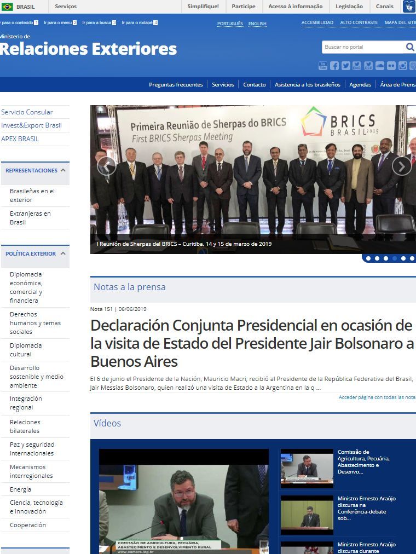This screenshot has width=416, height=554.
Task: Open Servicios in the blue nav bar
Action: coord(223,84)
